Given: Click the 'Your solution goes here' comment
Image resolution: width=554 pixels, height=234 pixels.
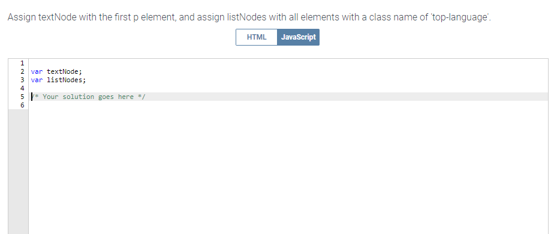Looking at the screenshot, I should [x=88, y=97].
